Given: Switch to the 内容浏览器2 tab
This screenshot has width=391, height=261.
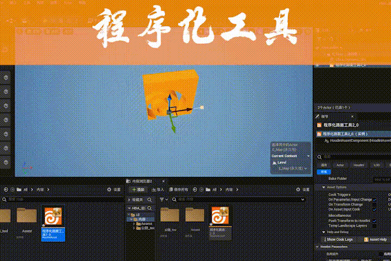Looking at the screenshot, I should click(142, 181).
